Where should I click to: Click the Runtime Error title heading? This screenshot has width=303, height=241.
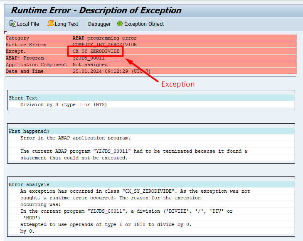pyautogui.click(x=96, y=10)
